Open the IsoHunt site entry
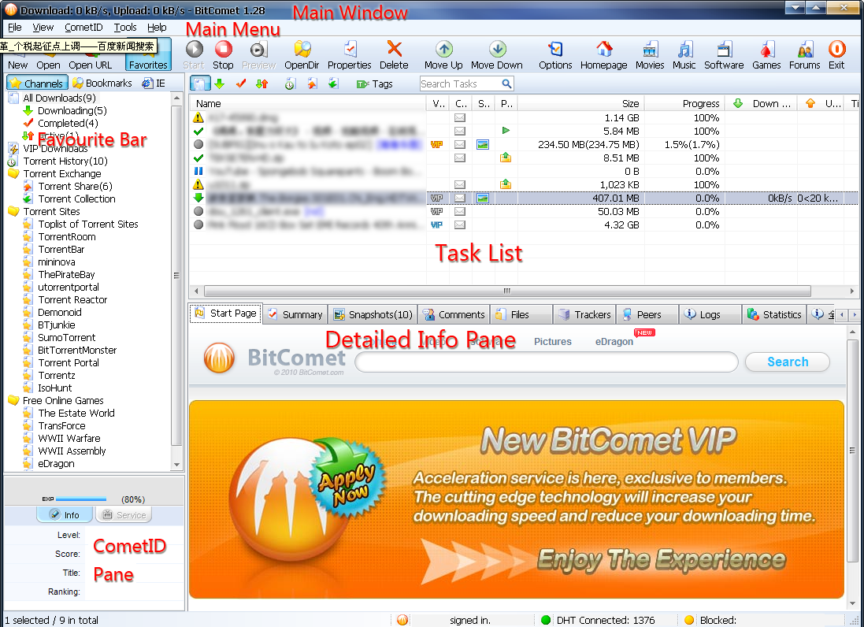 click(54, 388)
